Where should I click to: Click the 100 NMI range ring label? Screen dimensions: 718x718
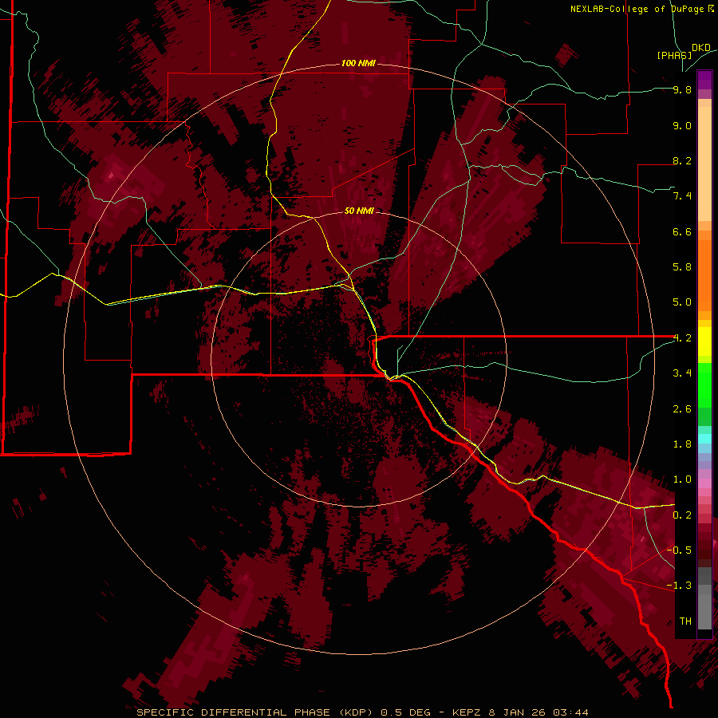point(358,63)
